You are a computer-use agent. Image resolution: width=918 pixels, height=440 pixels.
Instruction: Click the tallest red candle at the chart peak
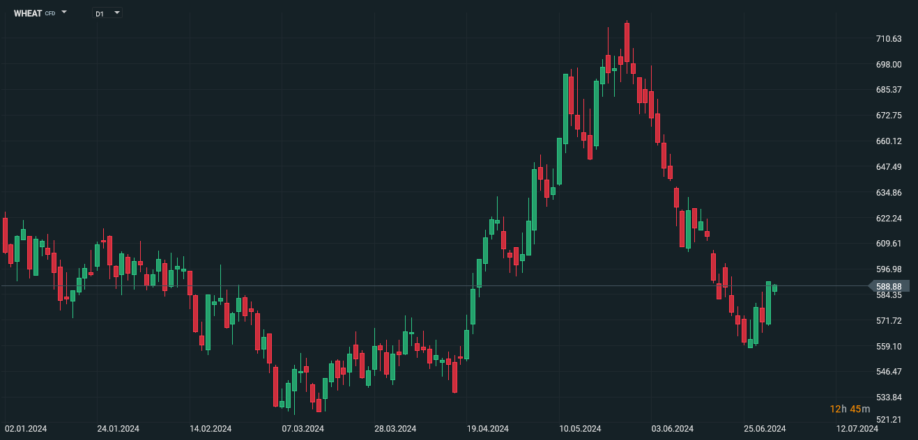627,42
